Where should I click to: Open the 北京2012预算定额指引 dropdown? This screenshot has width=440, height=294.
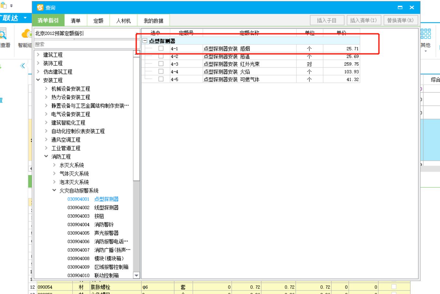coord(87,33)
